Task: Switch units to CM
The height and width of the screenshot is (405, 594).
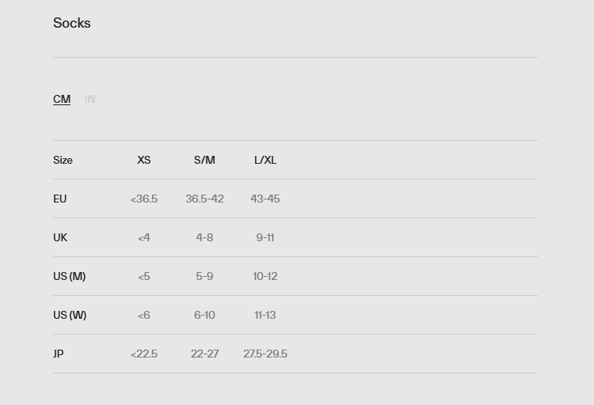Action: click(62, 99)
